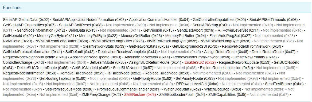Viewport: 312px width, 102px height.
Task: Select ZMEBootloaderFlash (0xf4) function
Action: click(x=182, y=94)
